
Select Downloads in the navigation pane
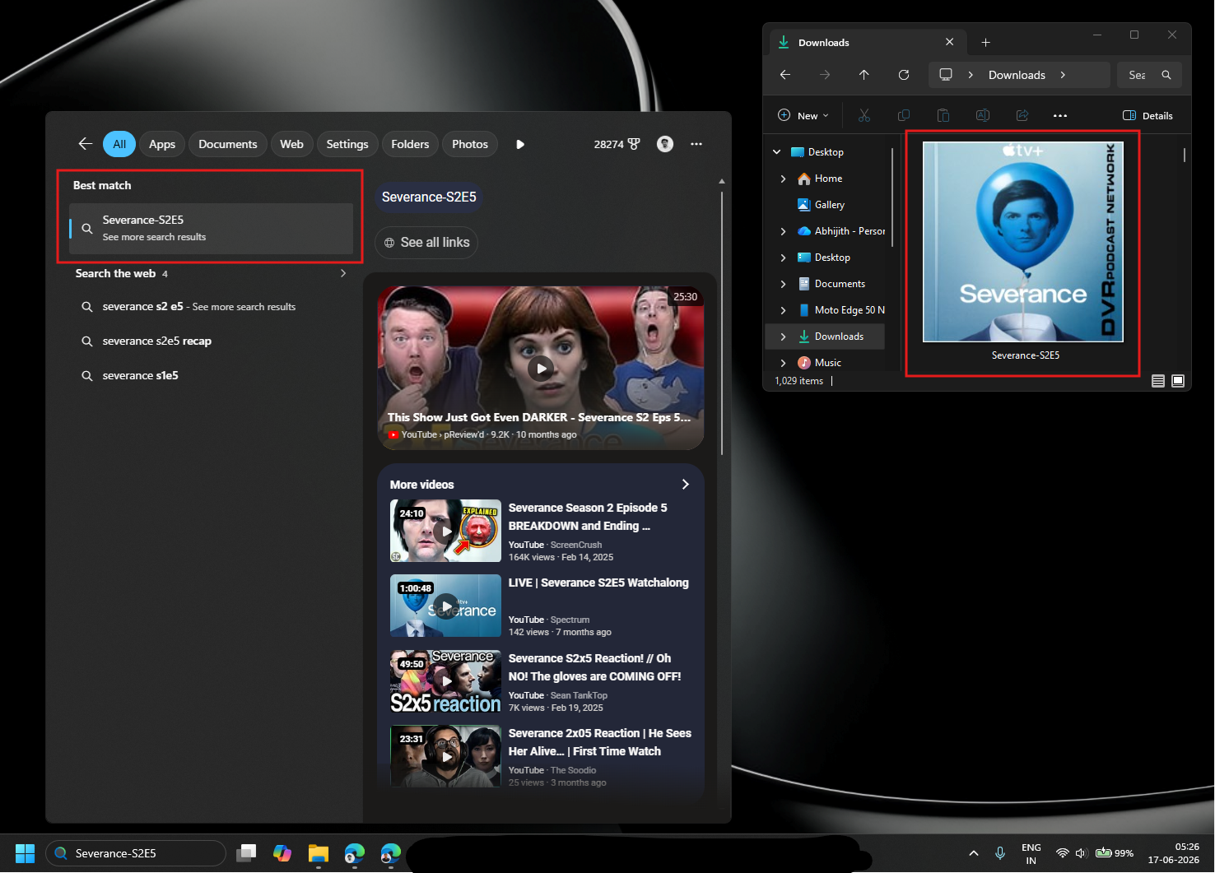[825, 337]
